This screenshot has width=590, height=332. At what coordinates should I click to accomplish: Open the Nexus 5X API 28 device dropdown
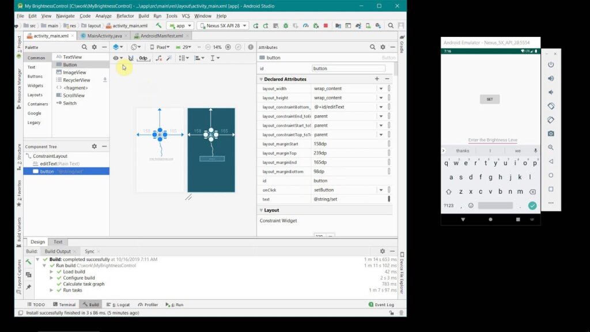[x=223, y=25]
